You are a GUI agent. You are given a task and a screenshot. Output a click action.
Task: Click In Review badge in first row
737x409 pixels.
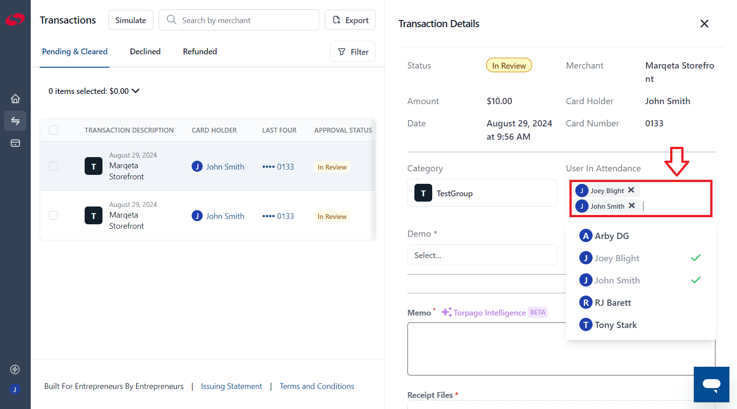pyautogui.click(x=332, y=167)
